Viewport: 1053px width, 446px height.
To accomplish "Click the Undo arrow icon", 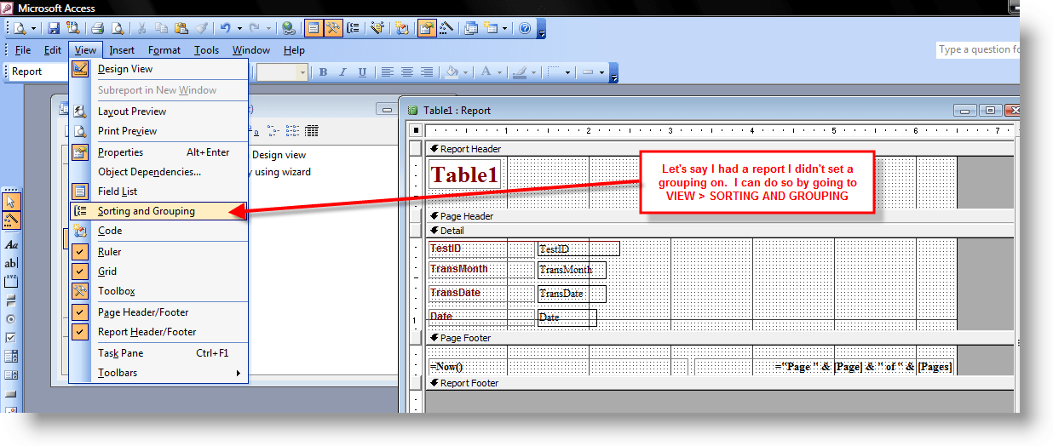I will pos(226,28).
